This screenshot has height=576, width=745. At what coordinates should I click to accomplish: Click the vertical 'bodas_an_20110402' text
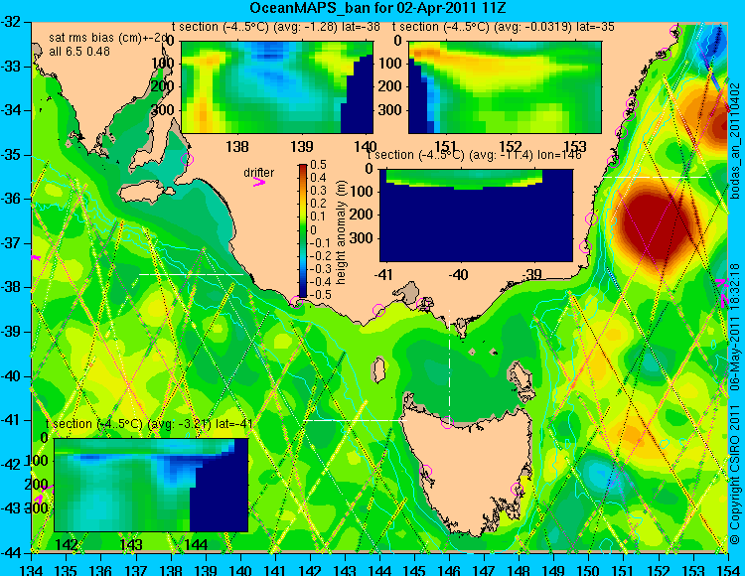tap(735, 143)
